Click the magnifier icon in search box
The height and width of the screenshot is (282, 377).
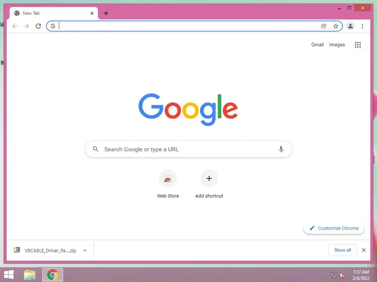[95, 149]
